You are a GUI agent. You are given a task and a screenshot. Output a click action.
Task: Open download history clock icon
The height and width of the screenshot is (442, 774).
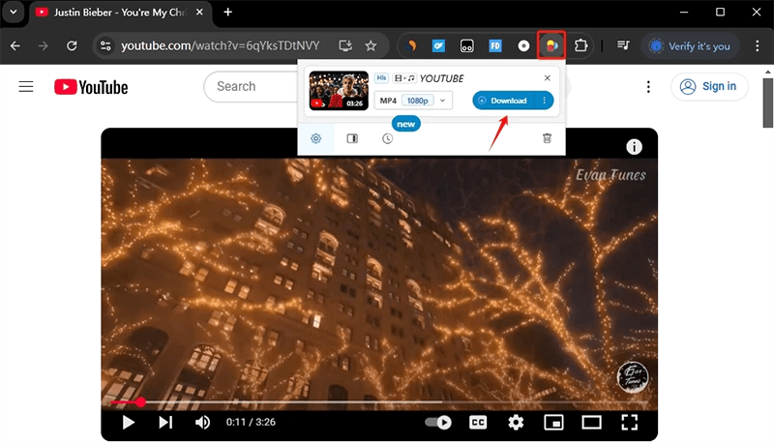[388, 138]
